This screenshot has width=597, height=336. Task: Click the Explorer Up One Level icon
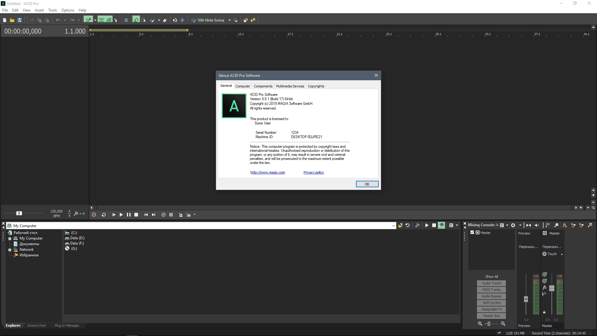point(400,226)
